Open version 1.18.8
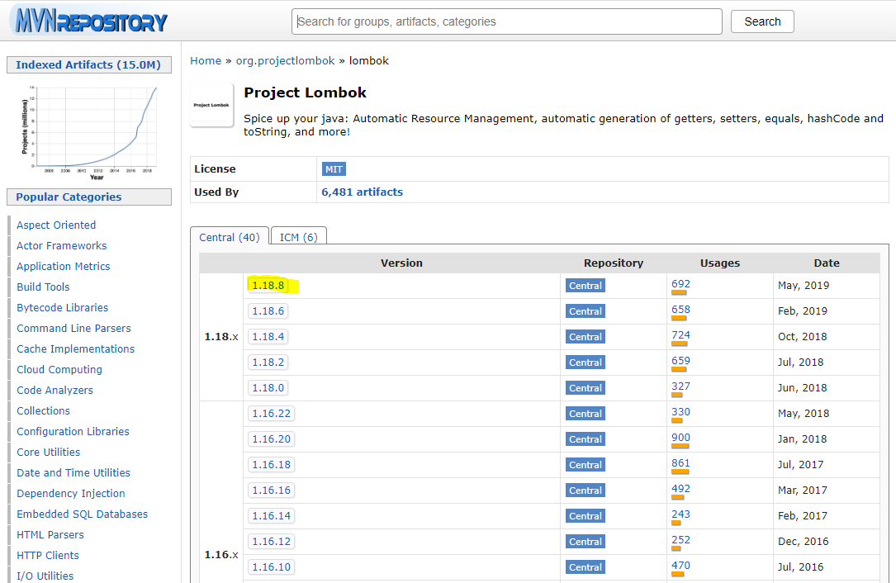The width and height of the screenshot is (896, 583). click(x=268, y=285)
